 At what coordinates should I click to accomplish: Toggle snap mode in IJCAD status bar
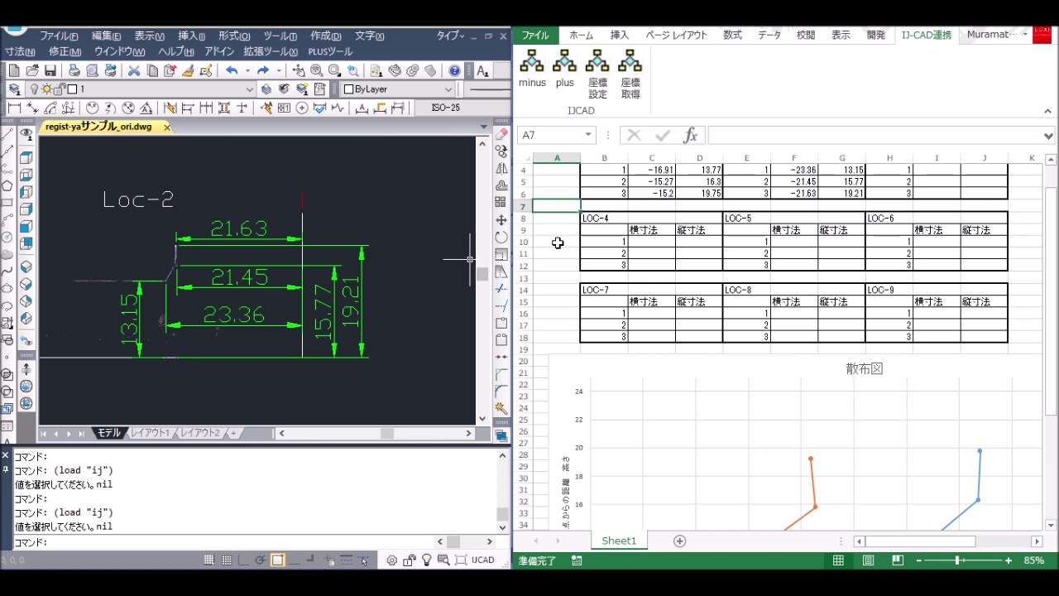click(209, 560)
